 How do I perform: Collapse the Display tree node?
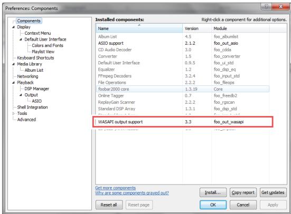13,27
